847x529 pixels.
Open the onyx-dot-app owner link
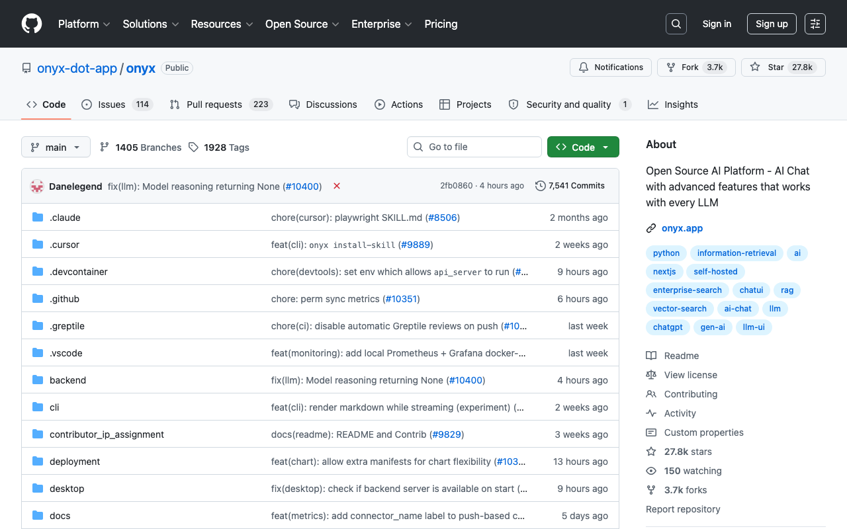pyautogui.click(x=77, y=68)
